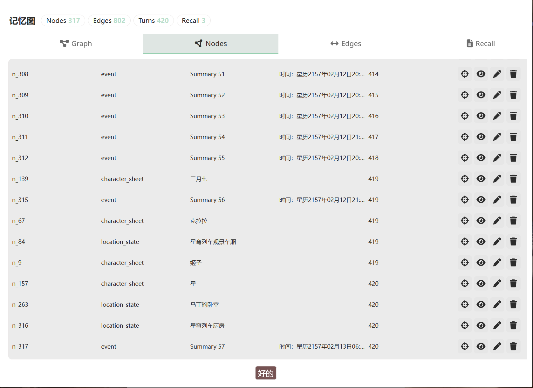533x388 pixels.
Task: Edit Summary 54 node via its pencil icon
Action: pos(497,137)
